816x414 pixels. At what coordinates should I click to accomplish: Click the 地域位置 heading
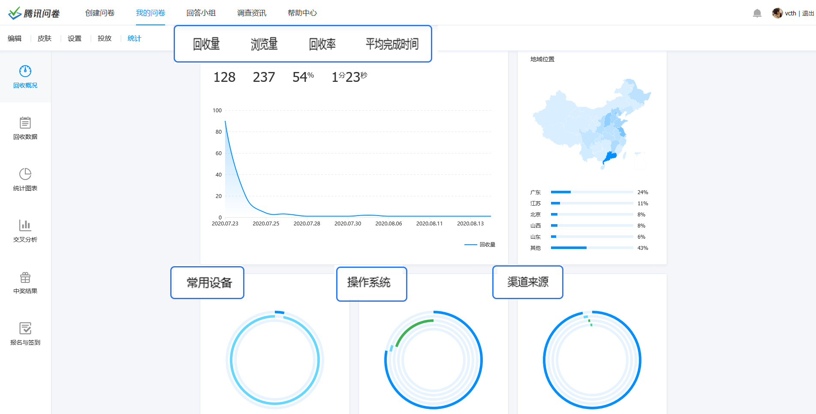542,59
